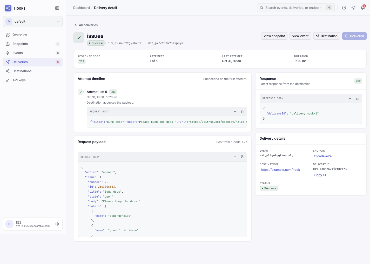Collapse the attempt timeline request body chevron

coord(235,112)
